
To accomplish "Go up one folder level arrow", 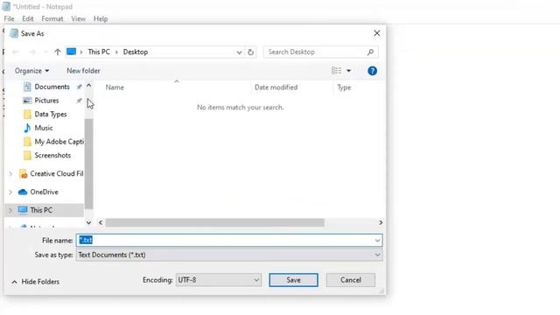I will pos(57,52).
